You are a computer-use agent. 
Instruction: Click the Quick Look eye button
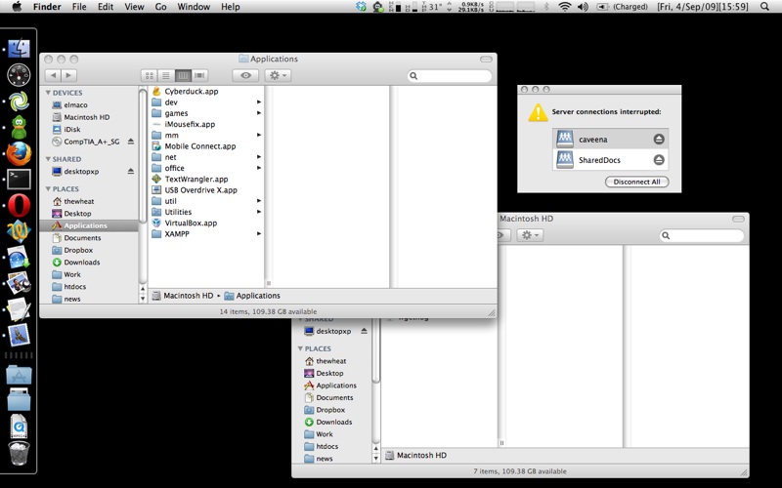[x=245, y=75]
